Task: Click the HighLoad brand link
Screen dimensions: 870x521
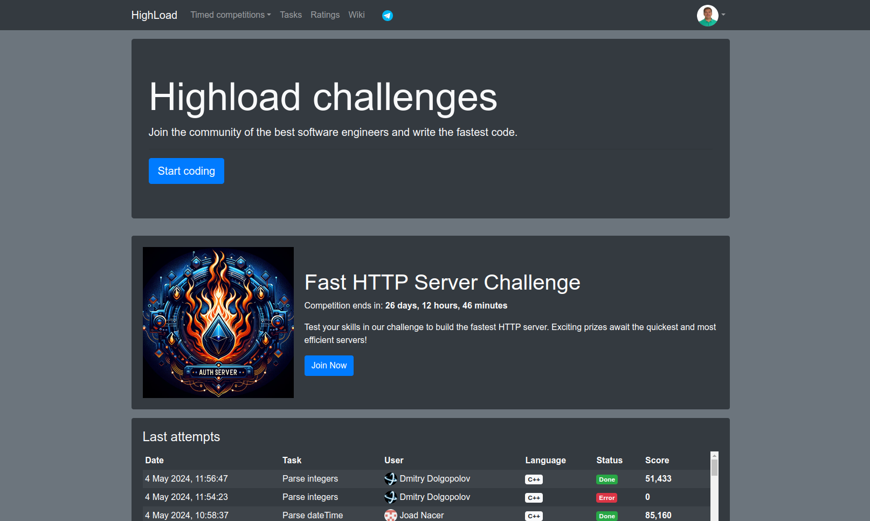Action: click(x=154, y=15)
